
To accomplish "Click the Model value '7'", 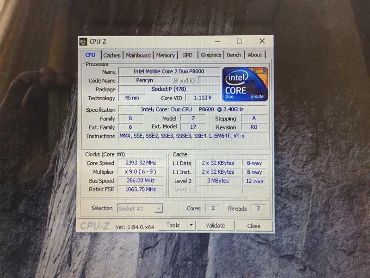I will tap(193, 118).
